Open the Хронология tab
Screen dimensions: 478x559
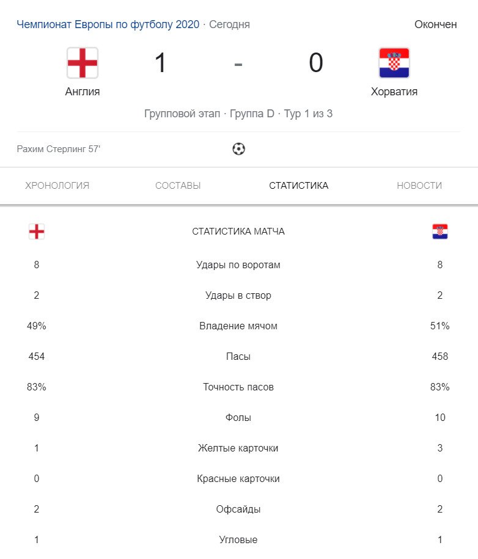57,186
